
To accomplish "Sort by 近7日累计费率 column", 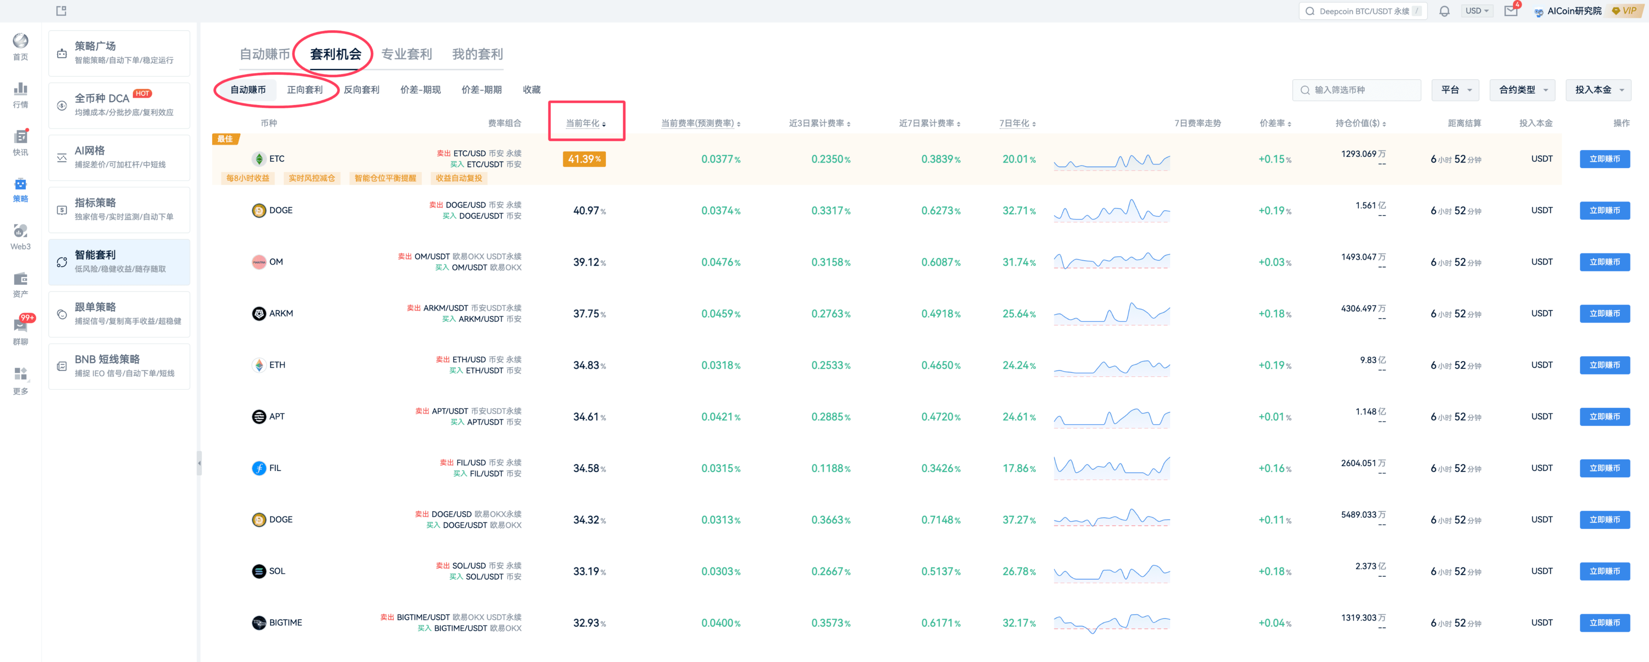I will point(930,123).
